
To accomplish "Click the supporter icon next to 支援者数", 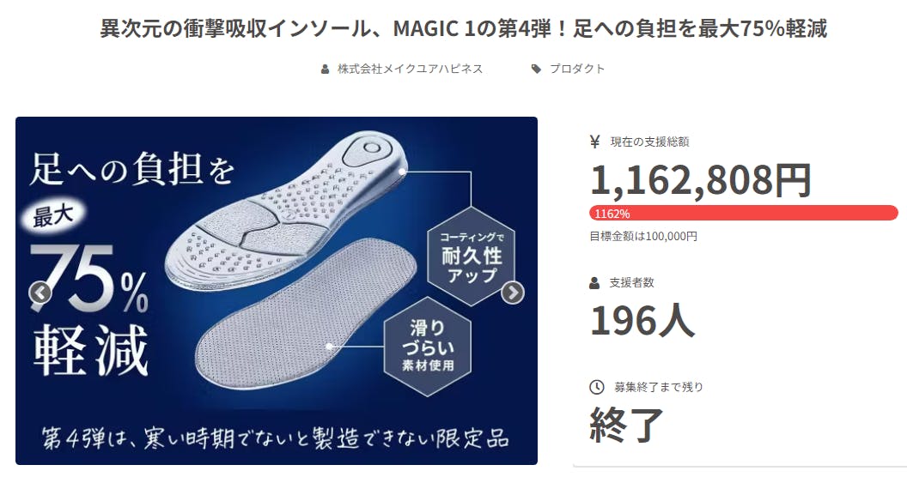I will click(x=595, y=282).
